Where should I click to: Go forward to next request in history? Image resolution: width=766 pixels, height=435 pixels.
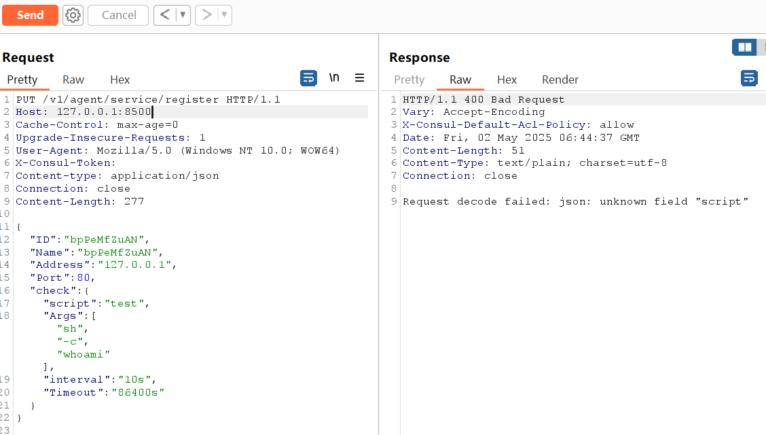point(206,15)
